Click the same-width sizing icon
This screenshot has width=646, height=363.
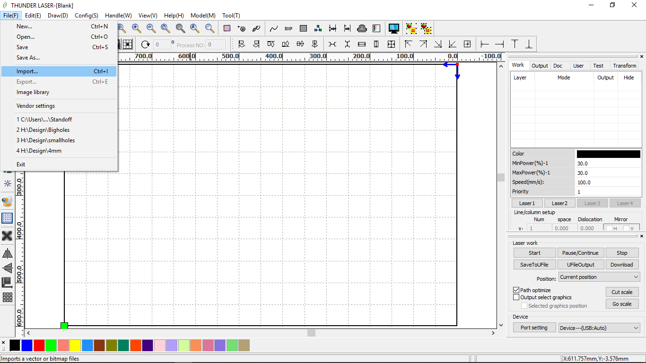362,44
